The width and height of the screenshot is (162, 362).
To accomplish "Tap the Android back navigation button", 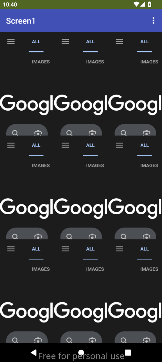I will coord(34,353).
